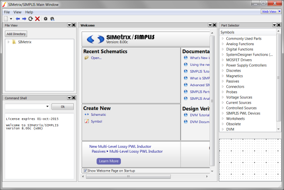Click the Part Selector vertical scrollbar thumb
284x190 pixels.
point(278,78)
